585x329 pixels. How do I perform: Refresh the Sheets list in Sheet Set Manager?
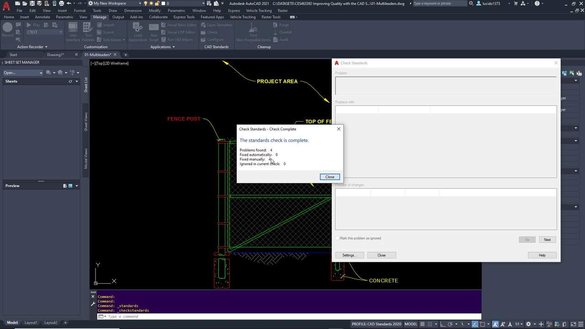point(70,81)
